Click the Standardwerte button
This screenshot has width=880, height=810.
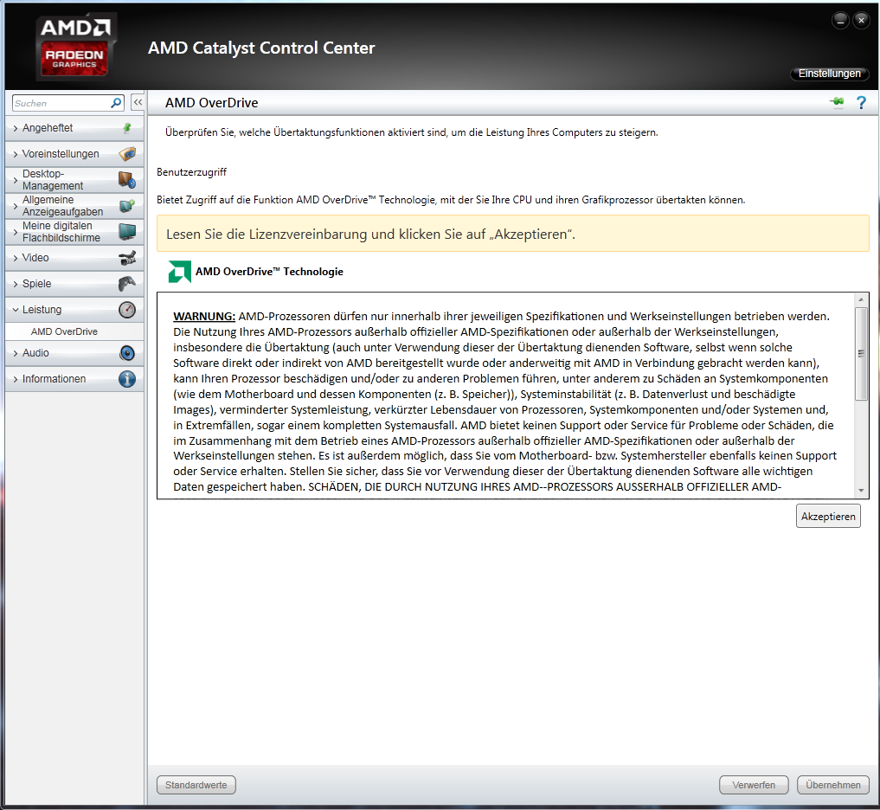point(196,785)
